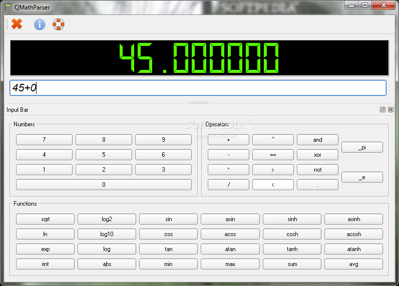
Task: Insert the atanh function
Action: 354,249
